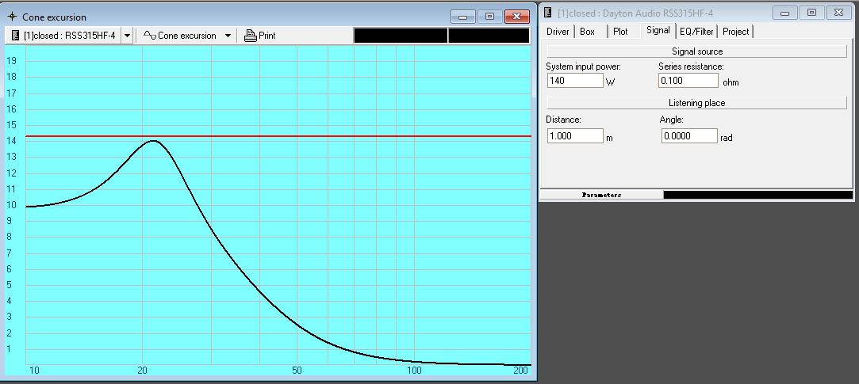859x384 pixels.
Task: Open the Plot tab
Action: coord(621,32)
